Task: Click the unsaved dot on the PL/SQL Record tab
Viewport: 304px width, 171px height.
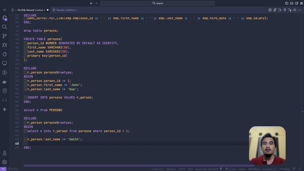Action: [47, 10]
